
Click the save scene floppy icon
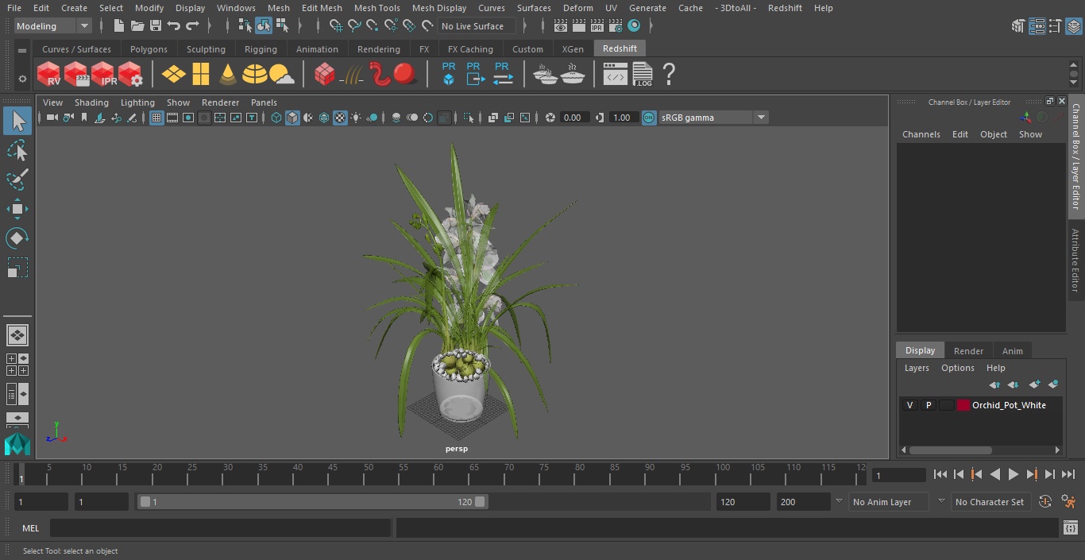point(156,26)
